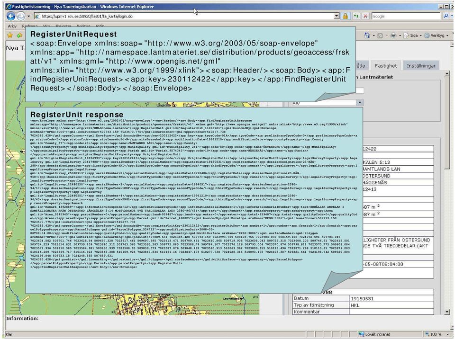Stop loading with the red X icon
The height and width of the screenshot is (339, 455).
point(365,16)
